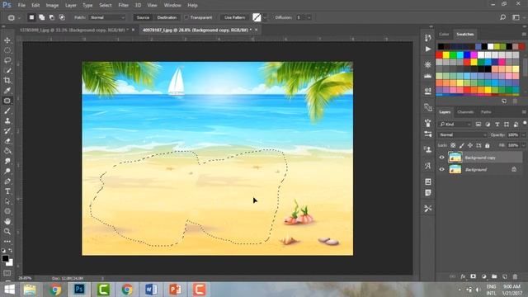Enable the Transparent checkbox

[186, 17]
